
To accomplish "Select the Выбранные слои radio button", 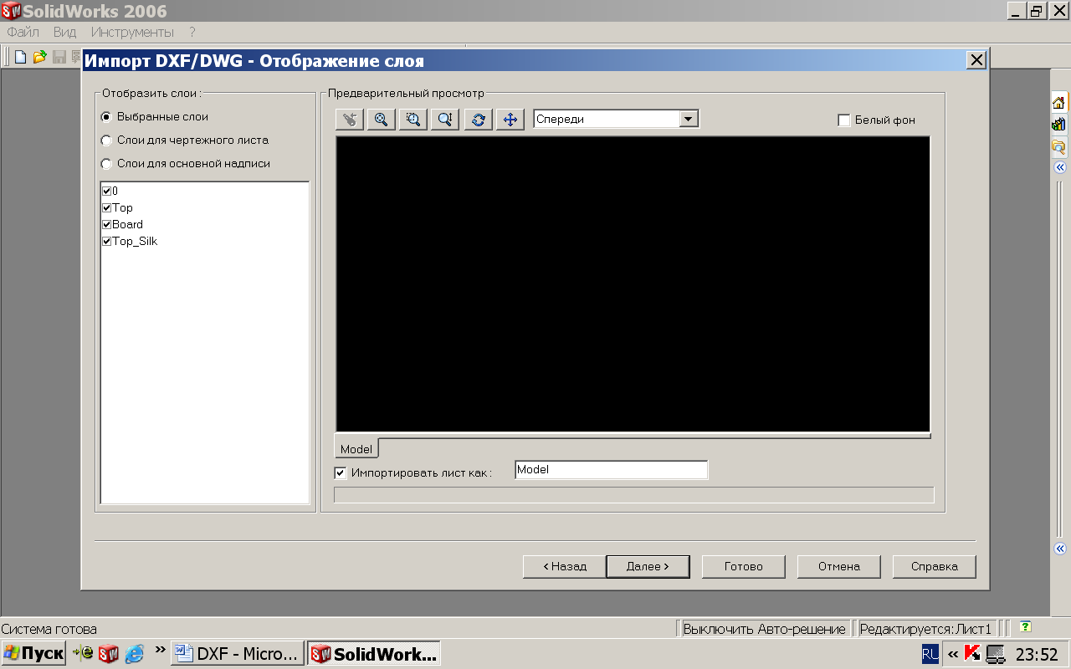I will point(106,117).
